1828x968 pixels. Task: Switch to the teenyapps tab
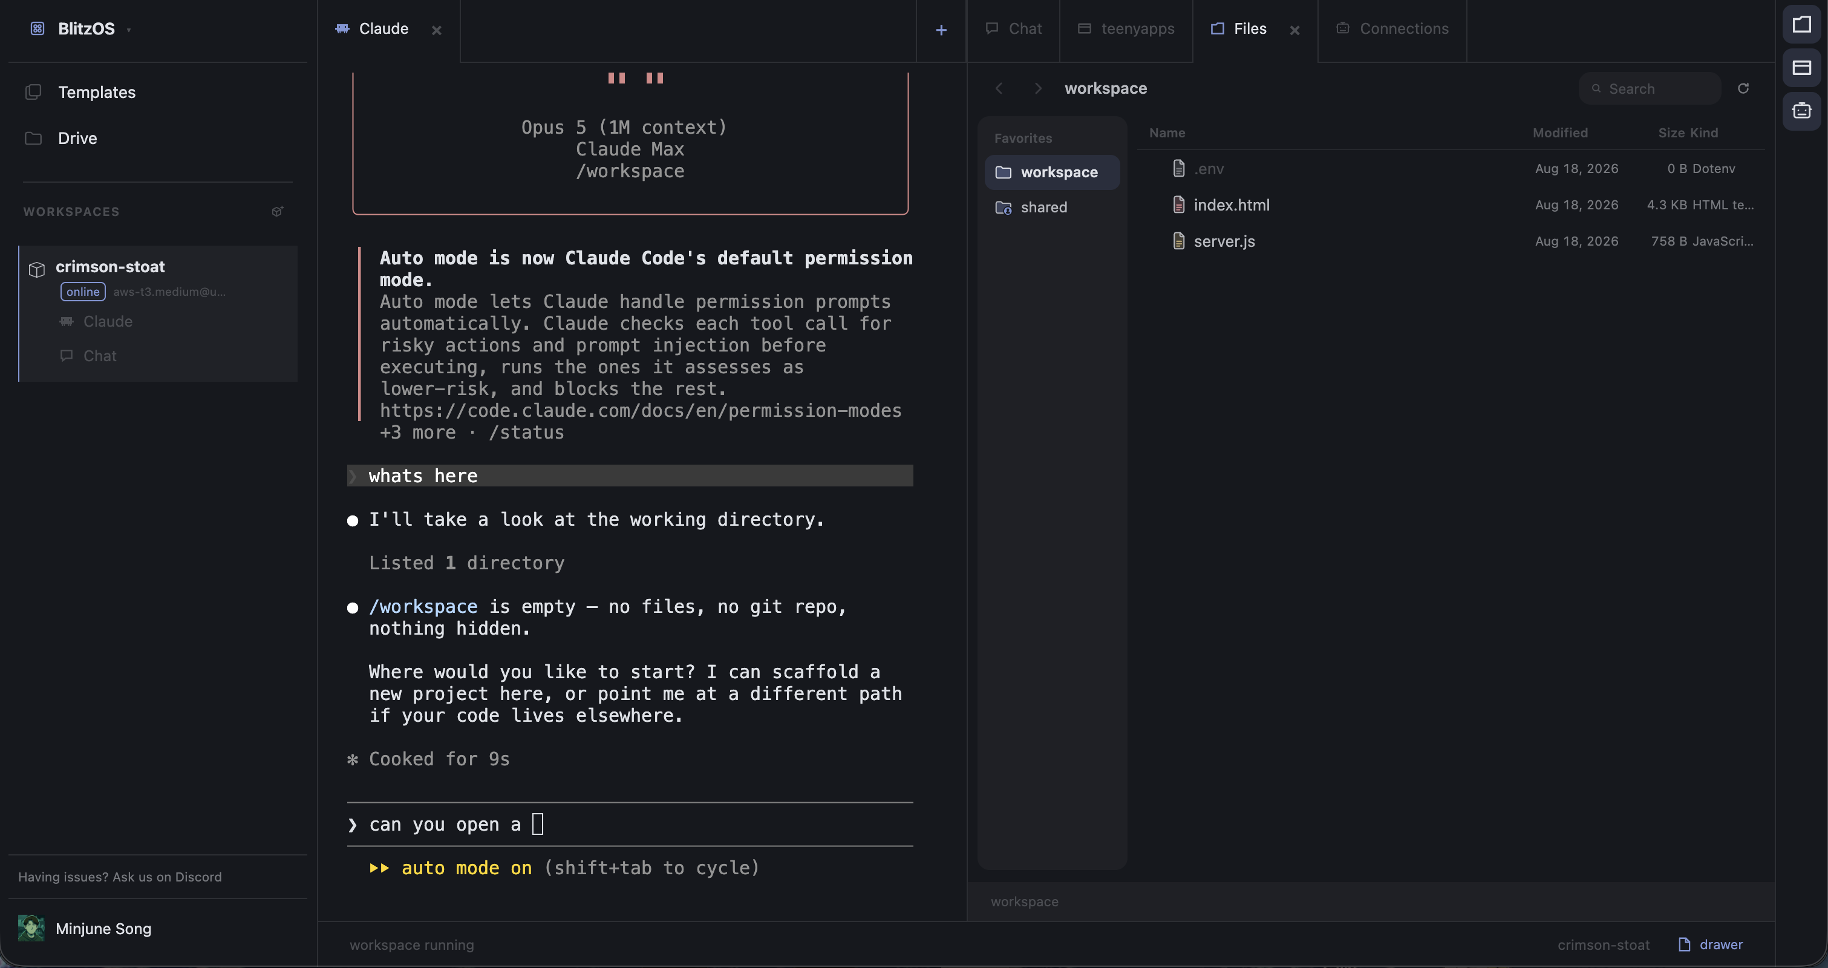point(1126,29)
